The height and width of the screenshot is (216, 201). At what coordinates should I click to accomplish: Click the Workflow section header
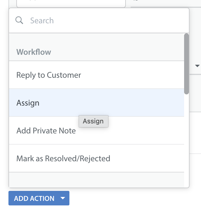coord(34,52)
